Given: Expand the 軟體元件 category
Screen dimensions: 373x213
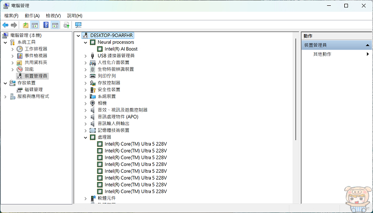Looking at the screenshot, I should pyautogui.click(x=85, y=199).
